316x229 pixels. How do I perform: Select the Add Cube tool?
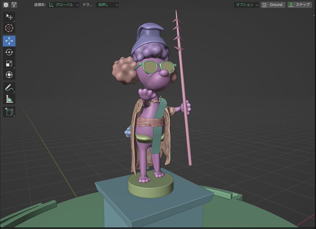(9, 112)
